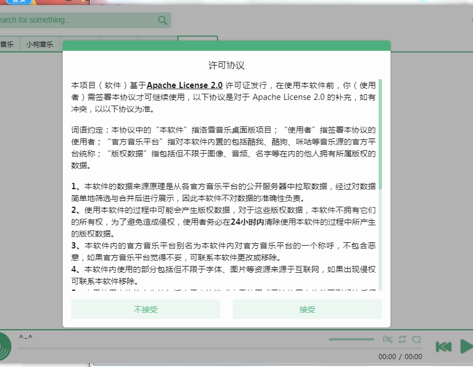The width and height of the screenshot is (473, 367).
Task: Click the vinyl record cover icon
Action: coord(5,347)
